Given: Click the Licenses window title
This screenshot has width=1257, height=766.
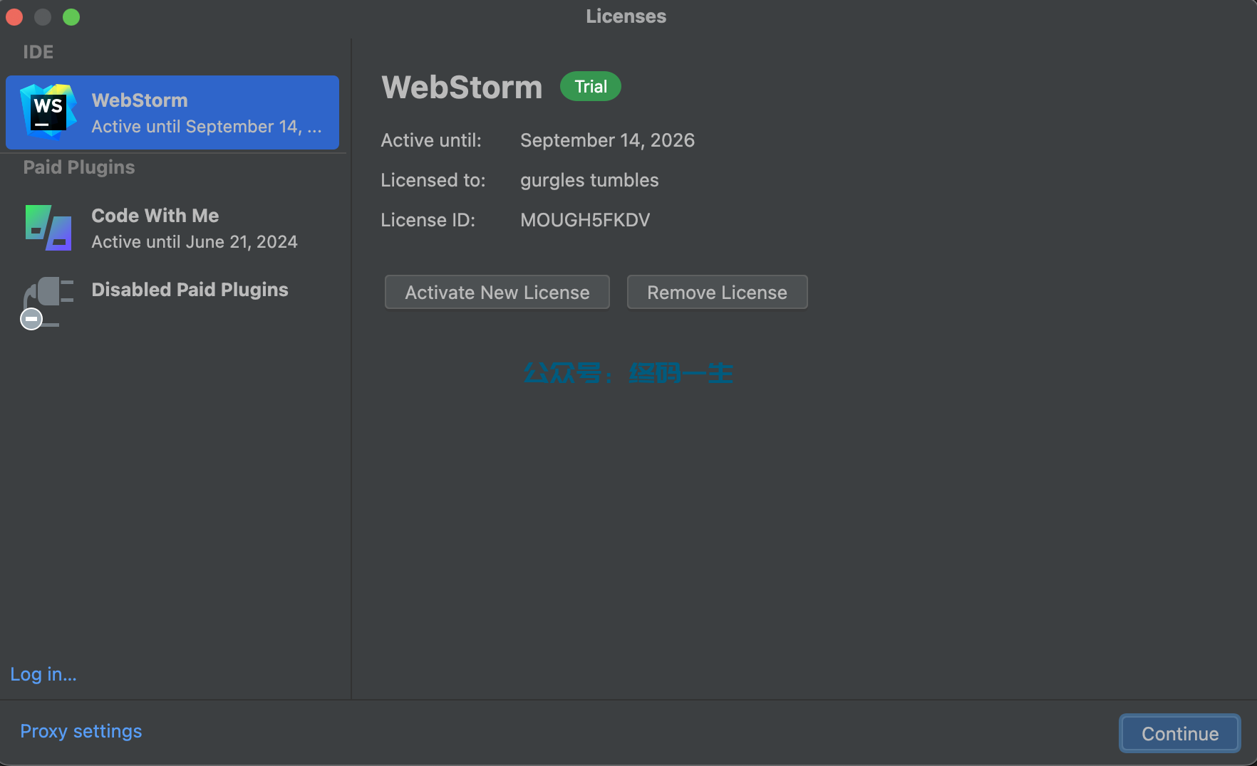Looking at the screenshot, I should [x=626, y=16].
